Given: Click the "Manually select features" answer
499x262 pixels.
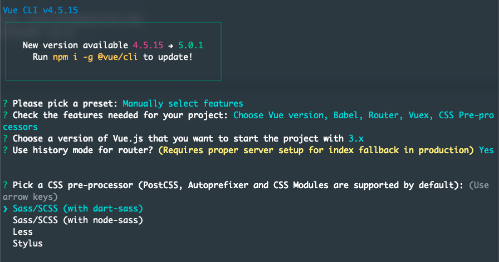Looking at the screenshot, I should 183,104.
